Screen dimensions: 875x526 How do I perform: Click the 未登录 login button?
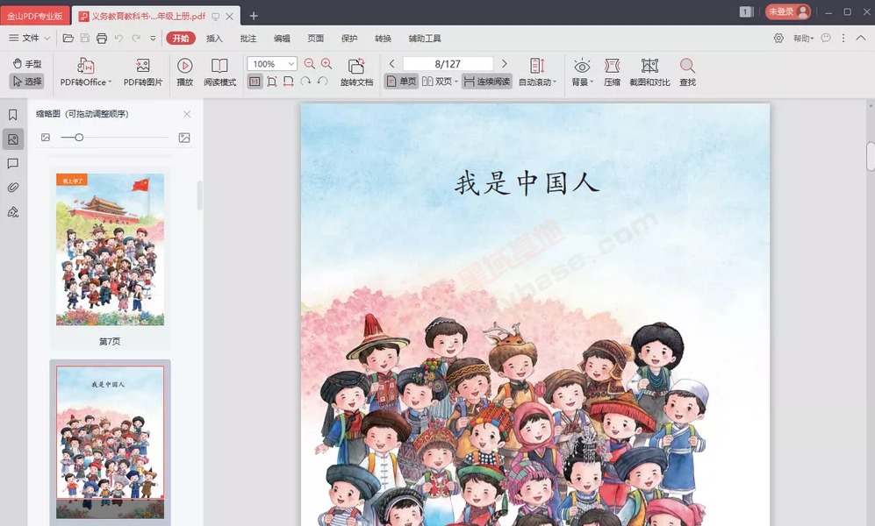[x=788, y=11]
